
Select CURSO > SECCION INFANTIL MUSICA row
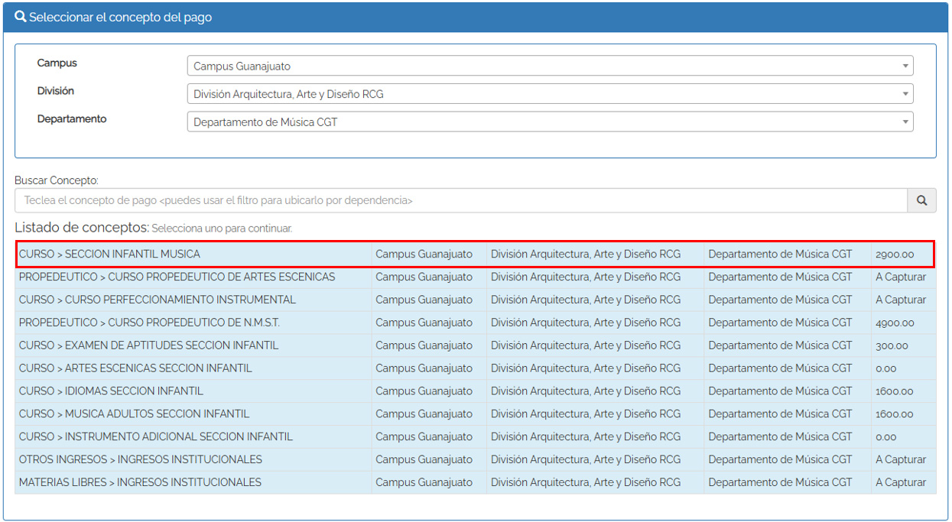(x=109, y=254)
